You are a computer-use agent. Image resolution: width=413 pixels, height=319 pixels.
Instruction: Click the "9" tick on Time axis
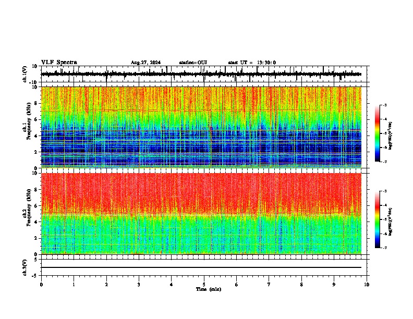point(334,285)
